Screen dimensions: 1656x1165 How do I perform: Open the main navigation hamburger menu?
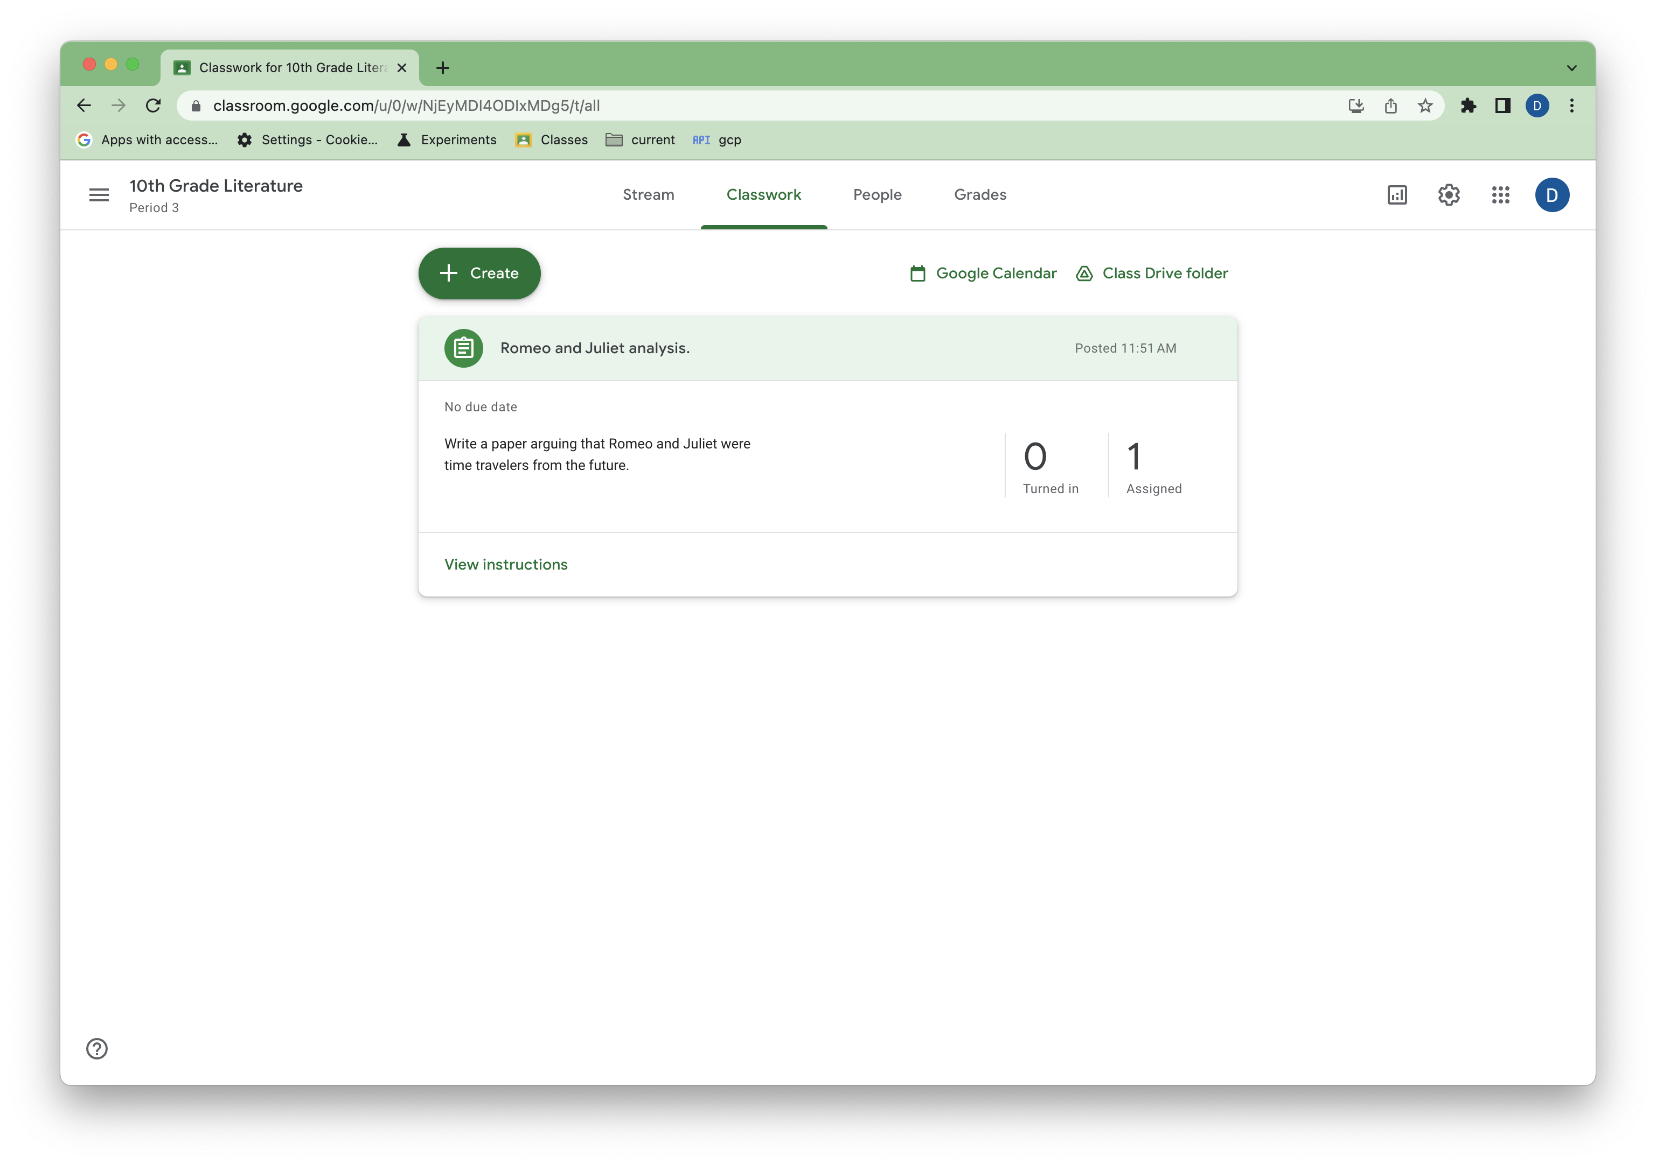click(x=99, y=194)
